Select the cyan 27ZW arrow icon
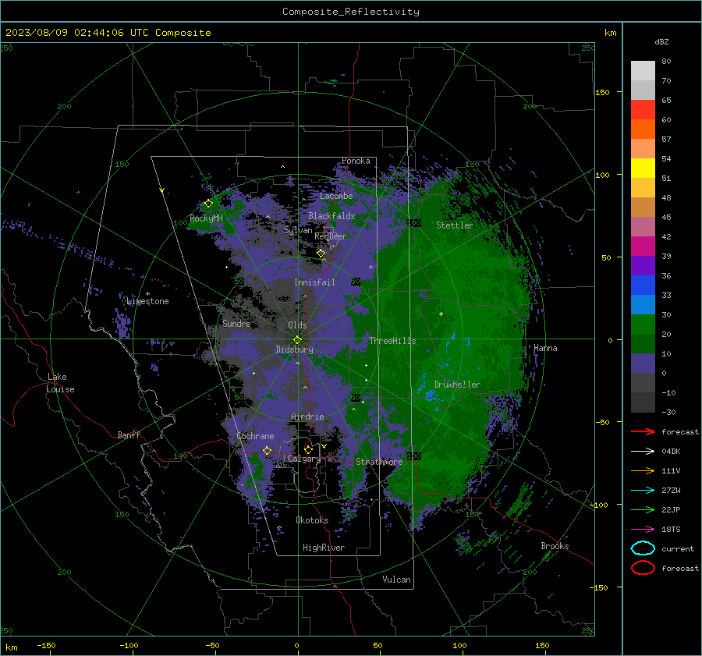 coord(643,491)
